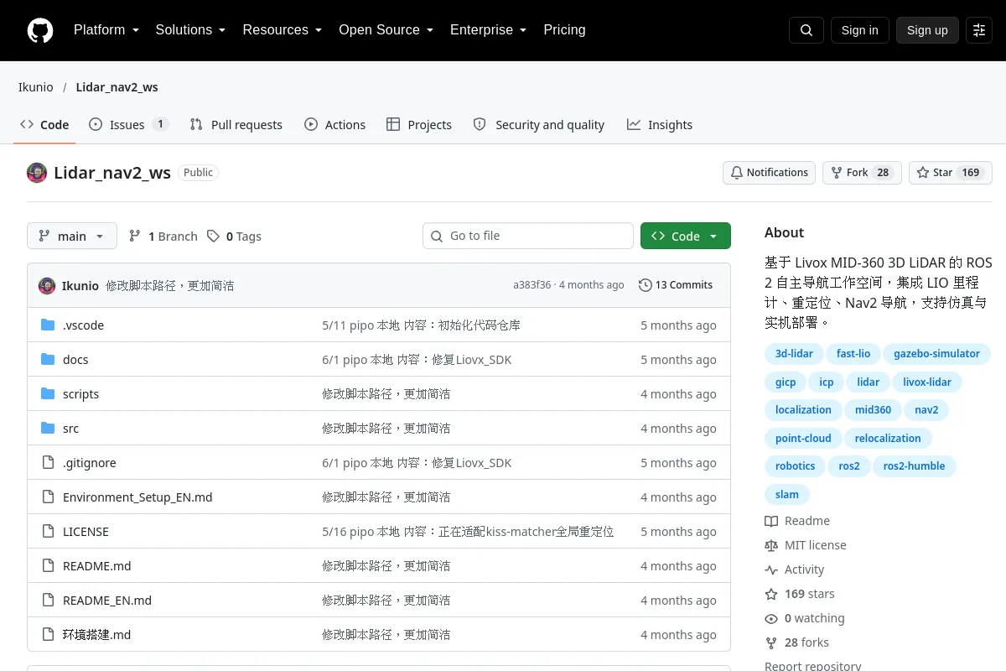1006x671 pixels.
Task: Click the LICENSE file icon
Action: point(48,531)
